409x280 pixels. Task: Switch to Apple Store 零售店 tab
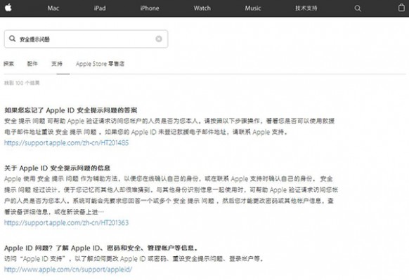[x=100, y=64]
